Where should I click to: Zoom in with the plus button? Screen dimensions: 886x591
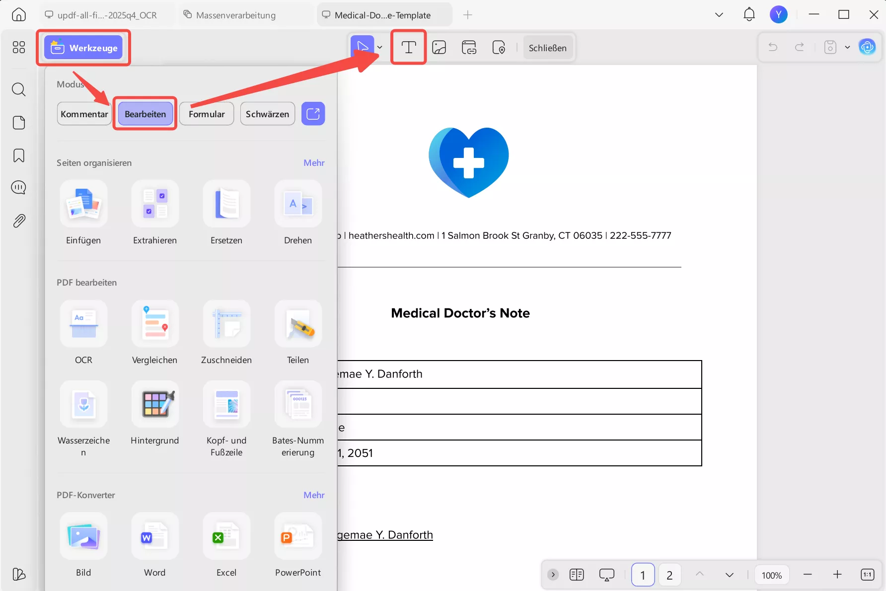(x=837, y=575)
